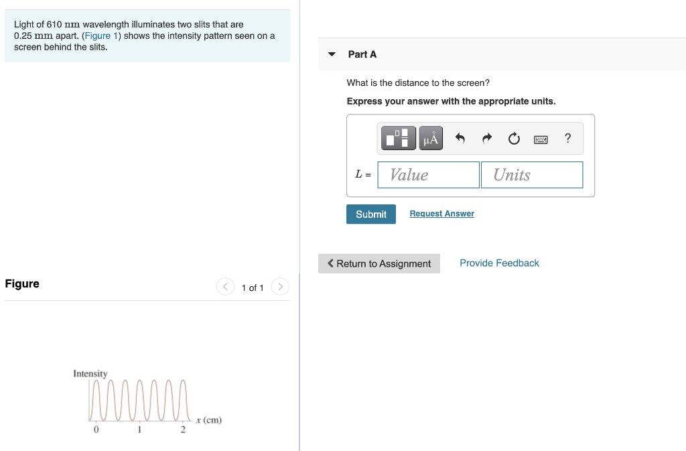
Task: Click the Part A header label
Action: click(362, 54)
